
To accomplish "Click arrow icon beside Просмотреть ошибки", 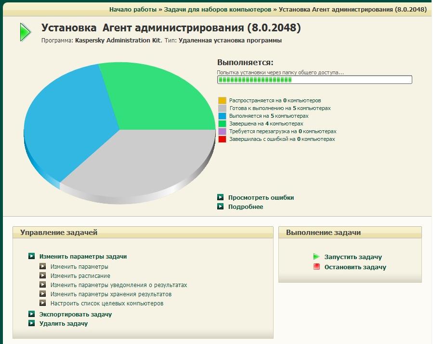I will (x=221, y=197).
